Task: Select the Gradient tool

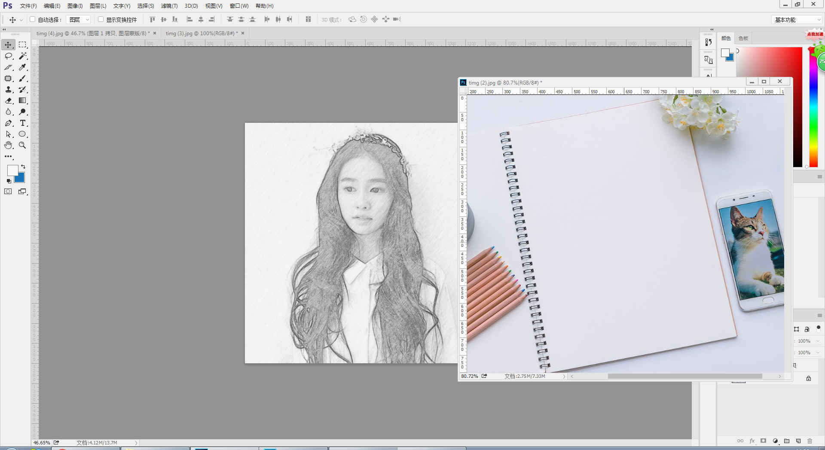Action: (x=22, y=100)
